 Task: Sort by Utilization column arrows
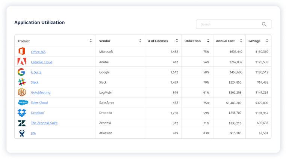pos(209,41)
